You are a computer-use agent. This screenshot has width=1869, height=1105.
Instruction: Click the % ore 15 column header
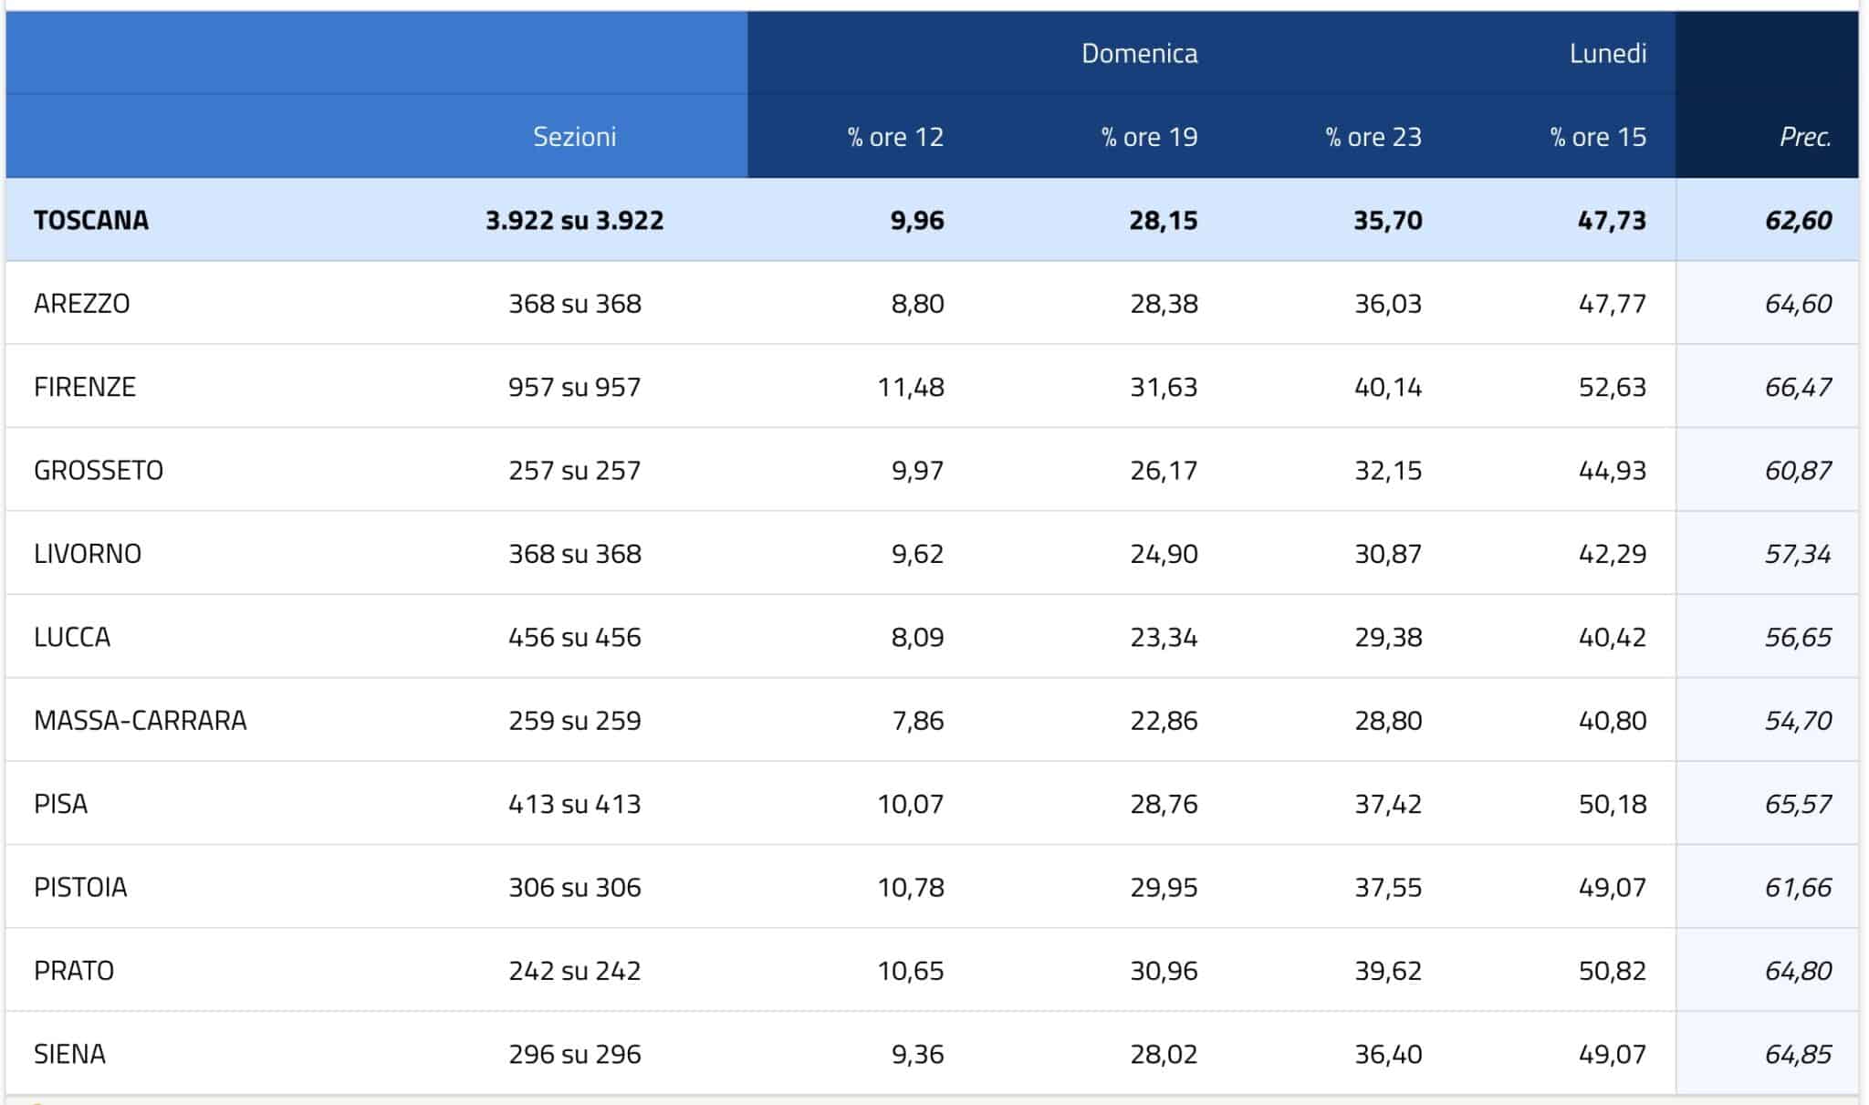click(1597, 137)
